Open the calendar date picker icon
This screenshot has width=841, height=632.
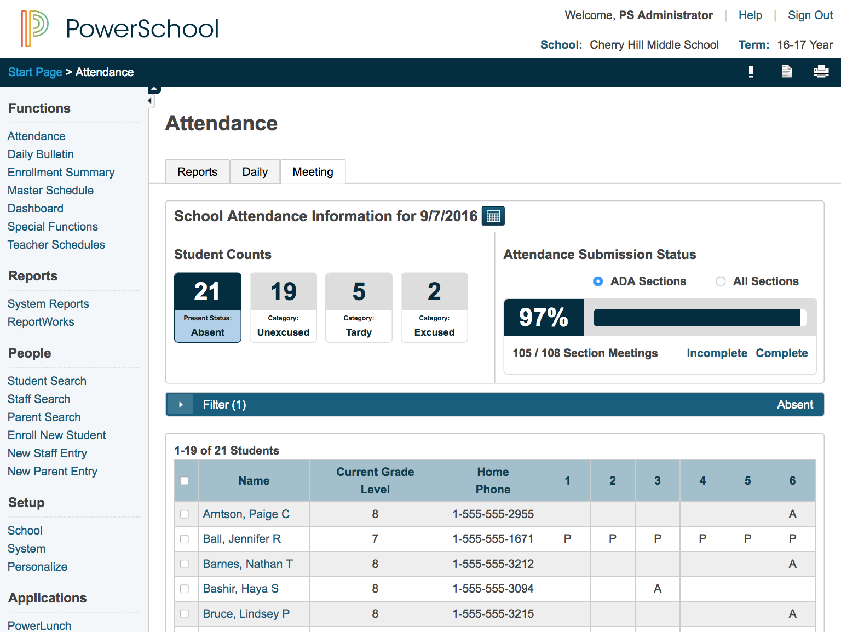pos(493,216)
